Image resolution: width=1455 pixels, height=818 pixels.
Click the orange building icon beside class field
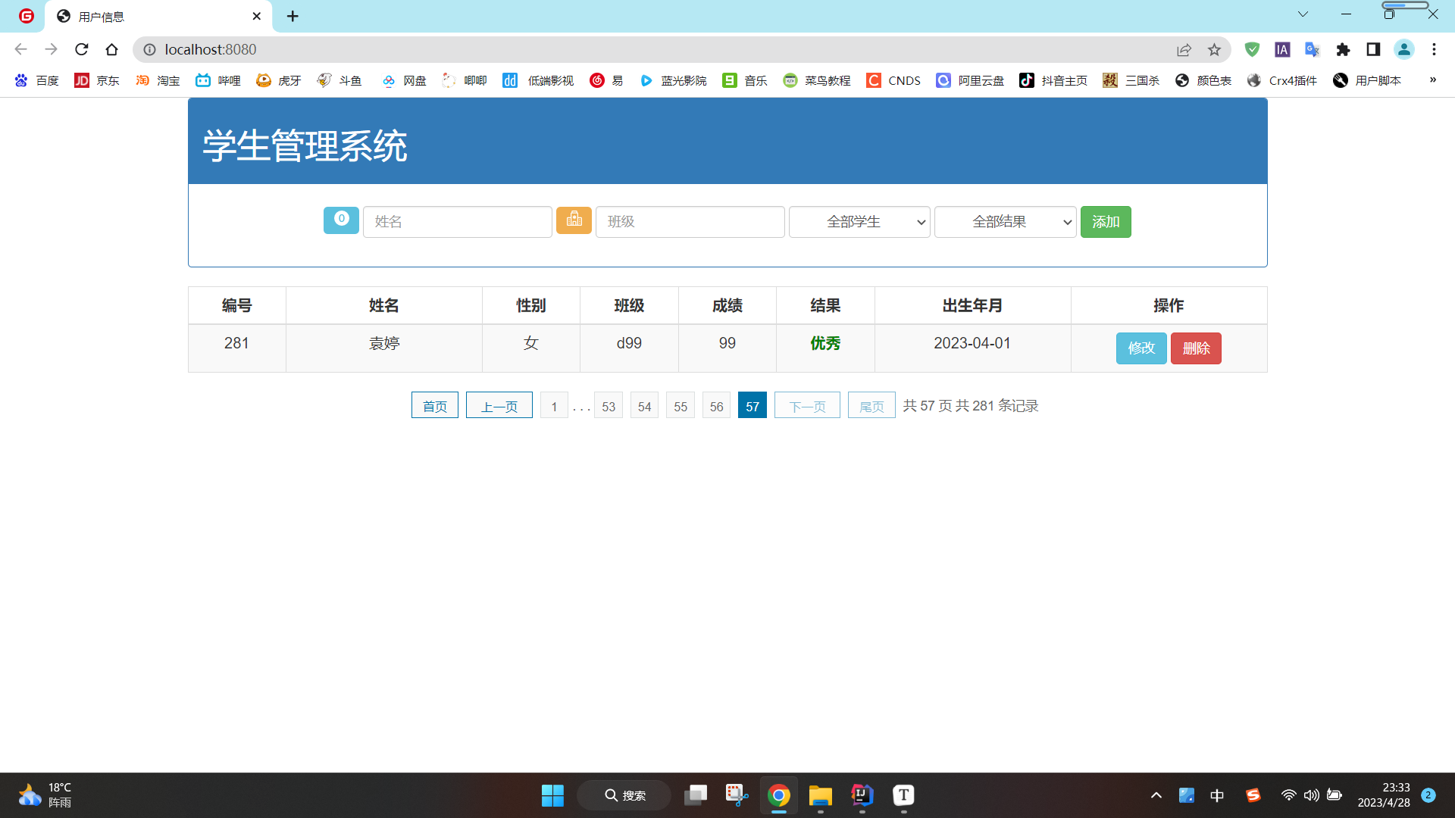(574, 220)
